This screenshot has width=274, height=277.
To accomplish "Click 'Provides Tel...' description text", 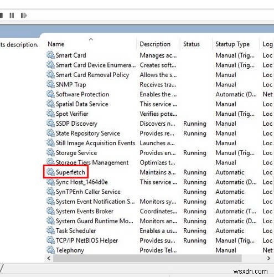I will [158, 250].
